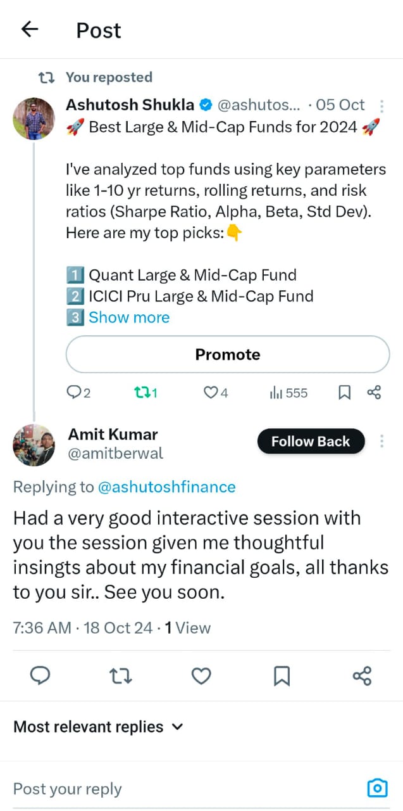The image size is (403, 811).
Task: Tap the camera icon in reply bar
Action: 377,788
